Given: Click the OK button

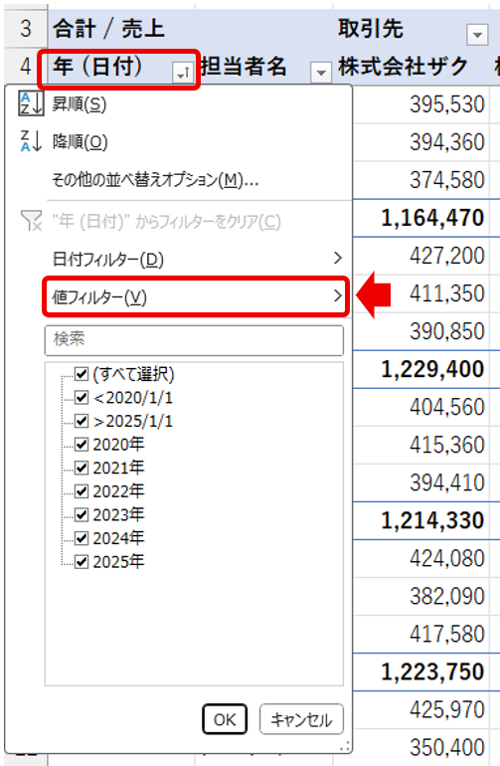Looking at the screenshot, I should pyautogui.click(x=225, y=719).
